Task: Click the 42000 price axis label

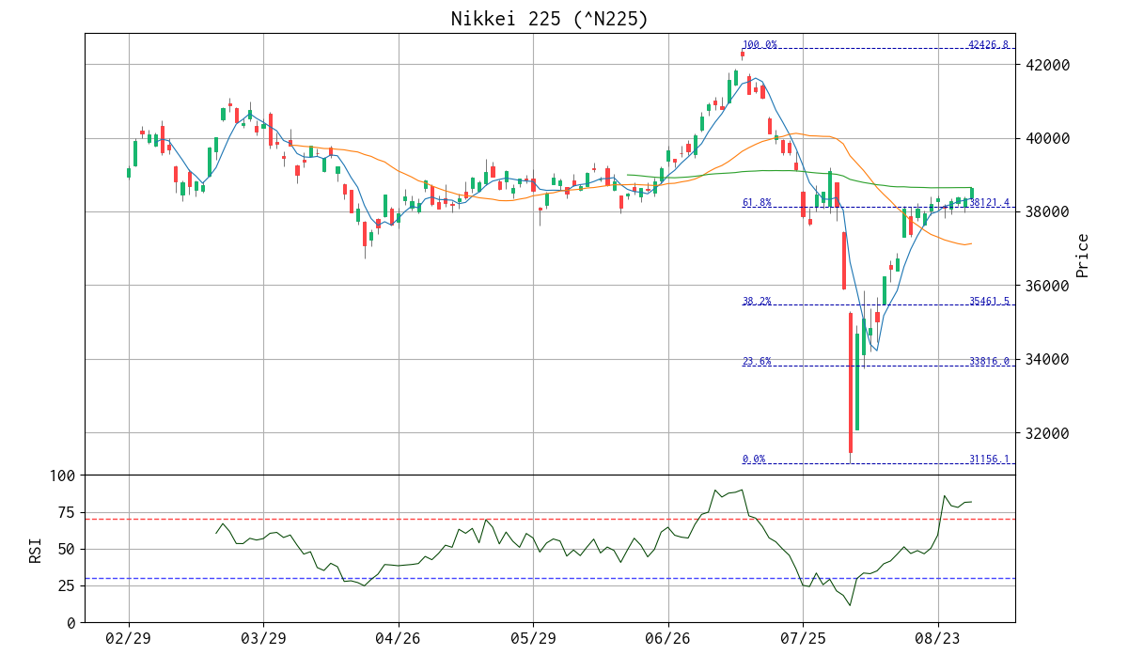Action: click(1046, 65)
